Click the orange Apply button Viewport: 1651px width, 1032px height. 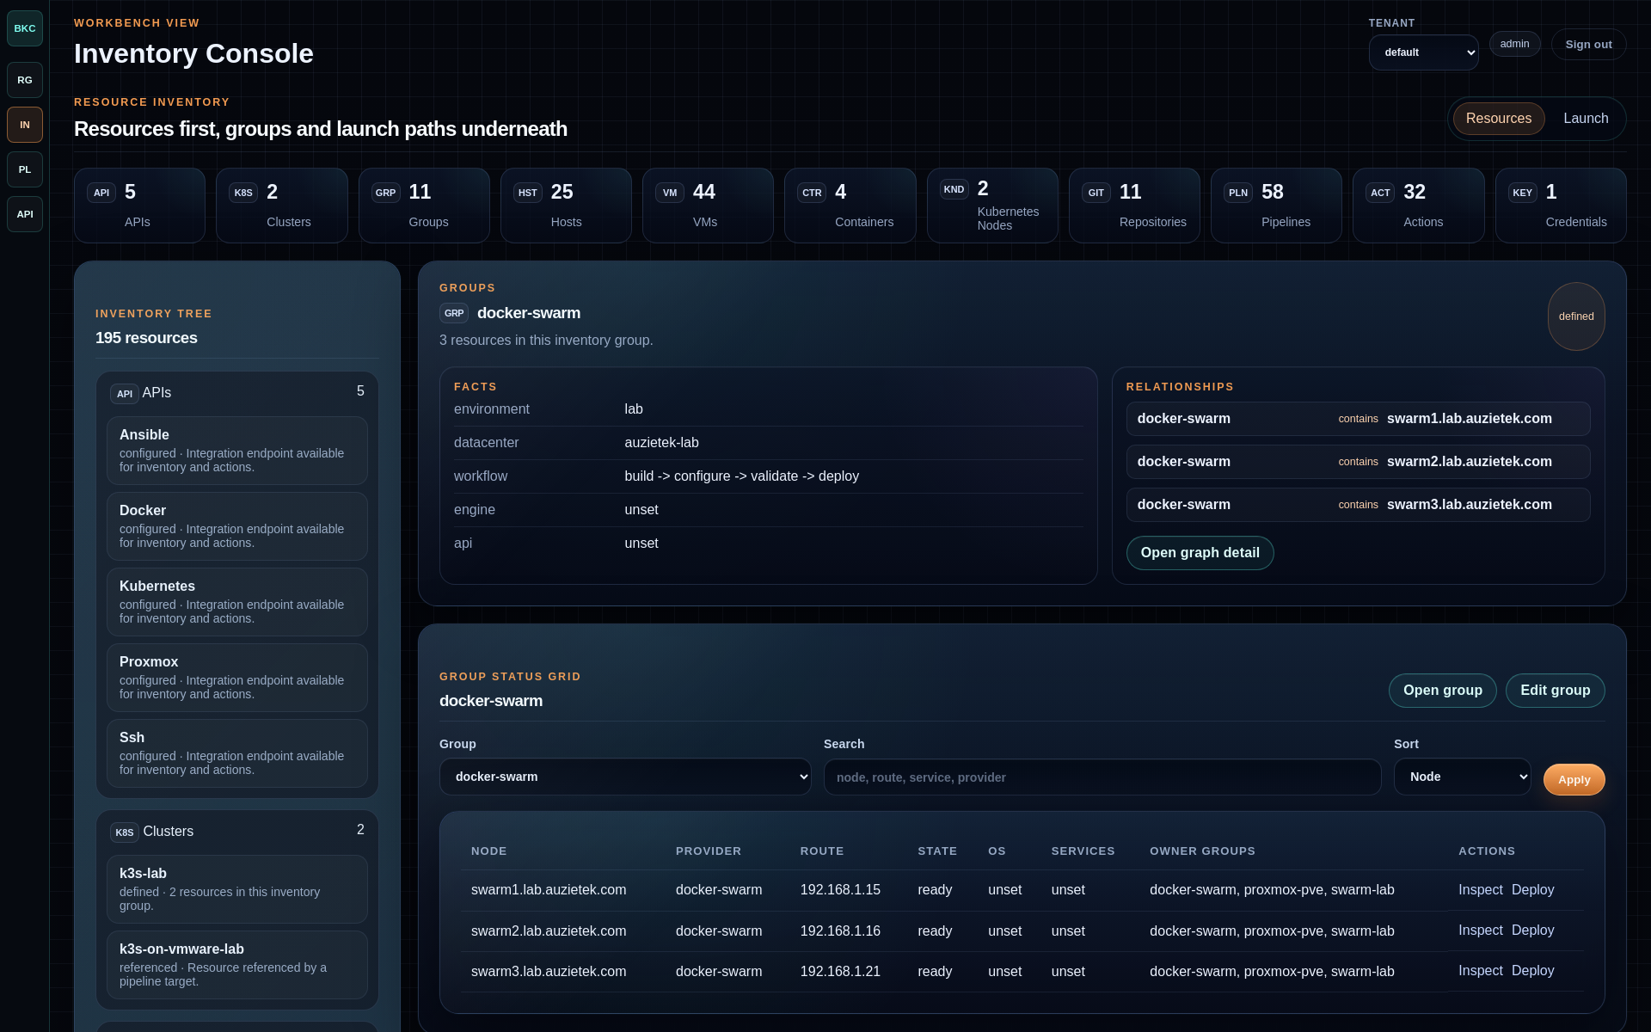(x=1574, y=780)
